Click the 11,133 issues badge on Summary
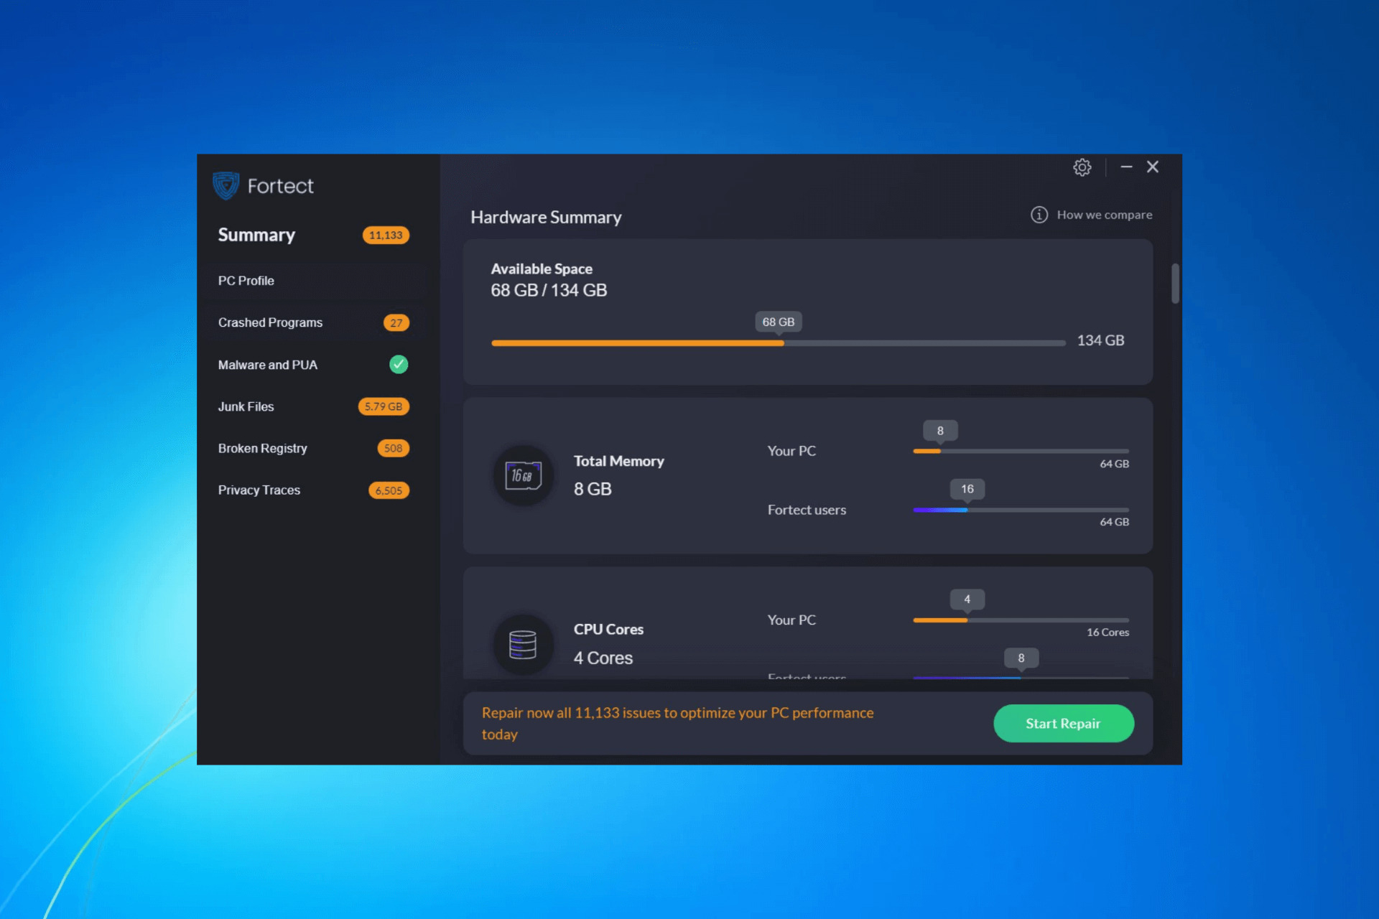1379x919 pixels. pos(386,235)
